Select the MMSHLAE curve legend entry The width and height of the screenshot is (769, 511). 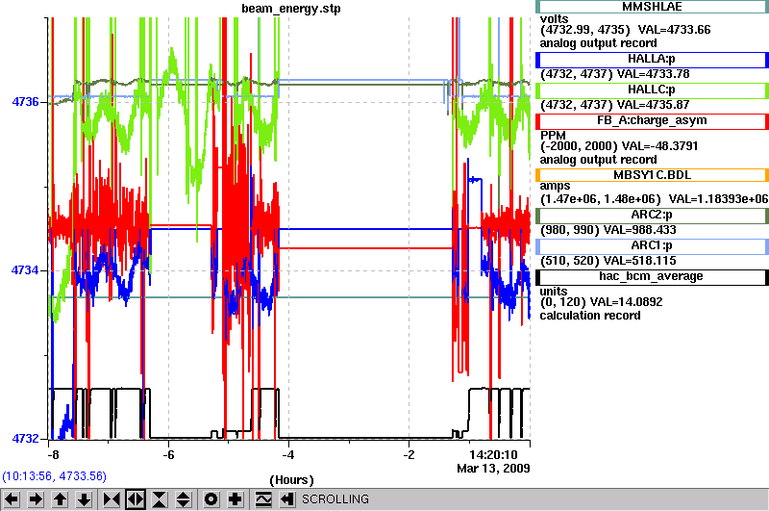point(652,7)
